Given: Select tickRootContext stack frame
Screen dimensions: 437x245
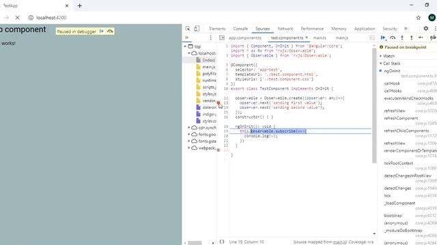Looking at the screenshot, I should click(x=399, y=163).
